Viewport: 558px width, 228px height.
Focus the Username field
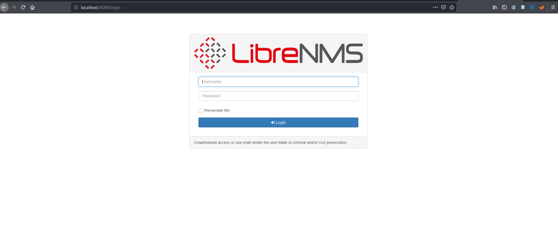[x=278, y=82]
